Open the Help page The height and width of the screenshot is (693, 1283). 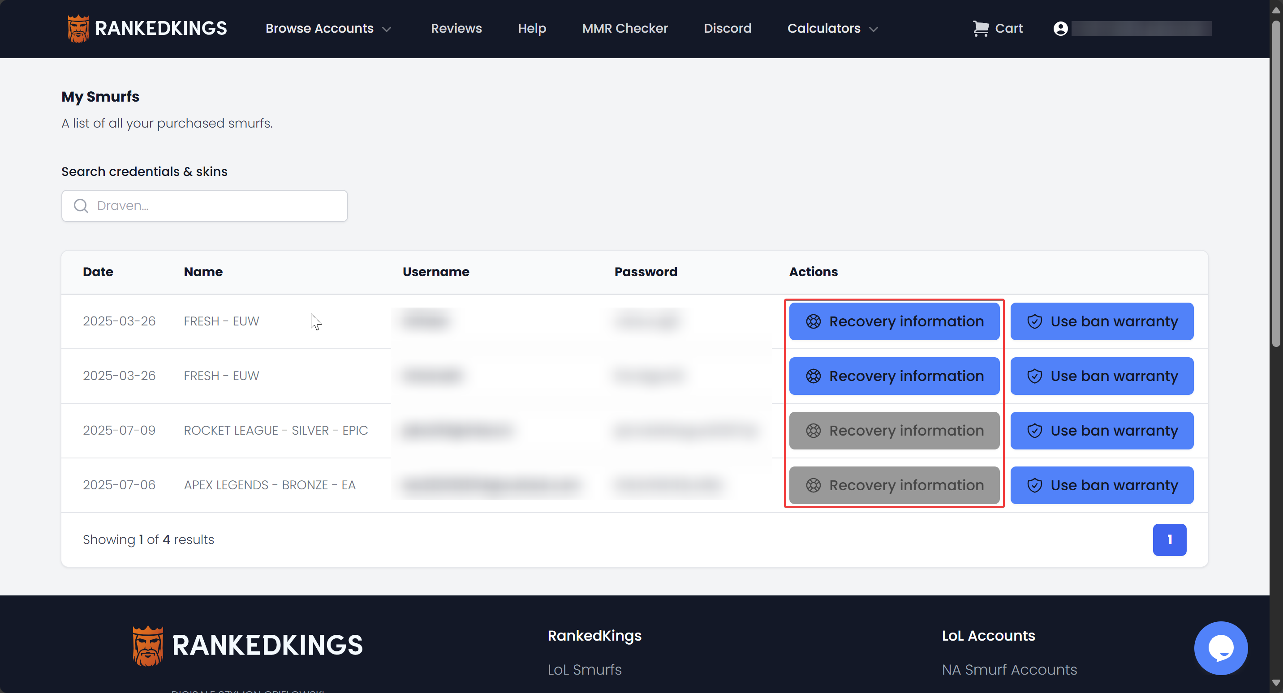(531, 28)
